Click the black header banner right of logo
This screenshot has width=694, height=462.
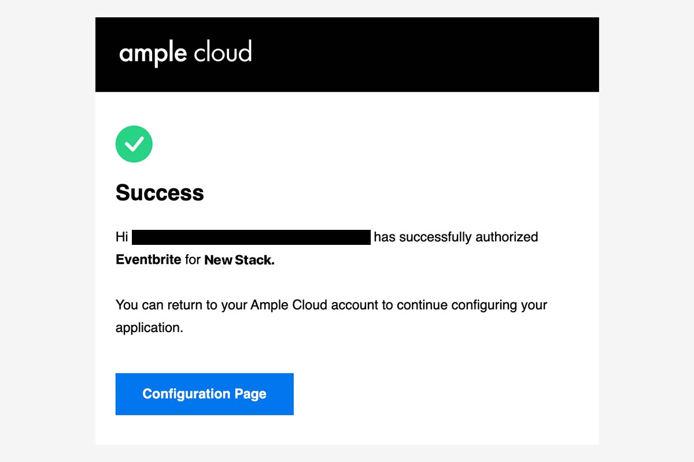(x=425, y=54)
